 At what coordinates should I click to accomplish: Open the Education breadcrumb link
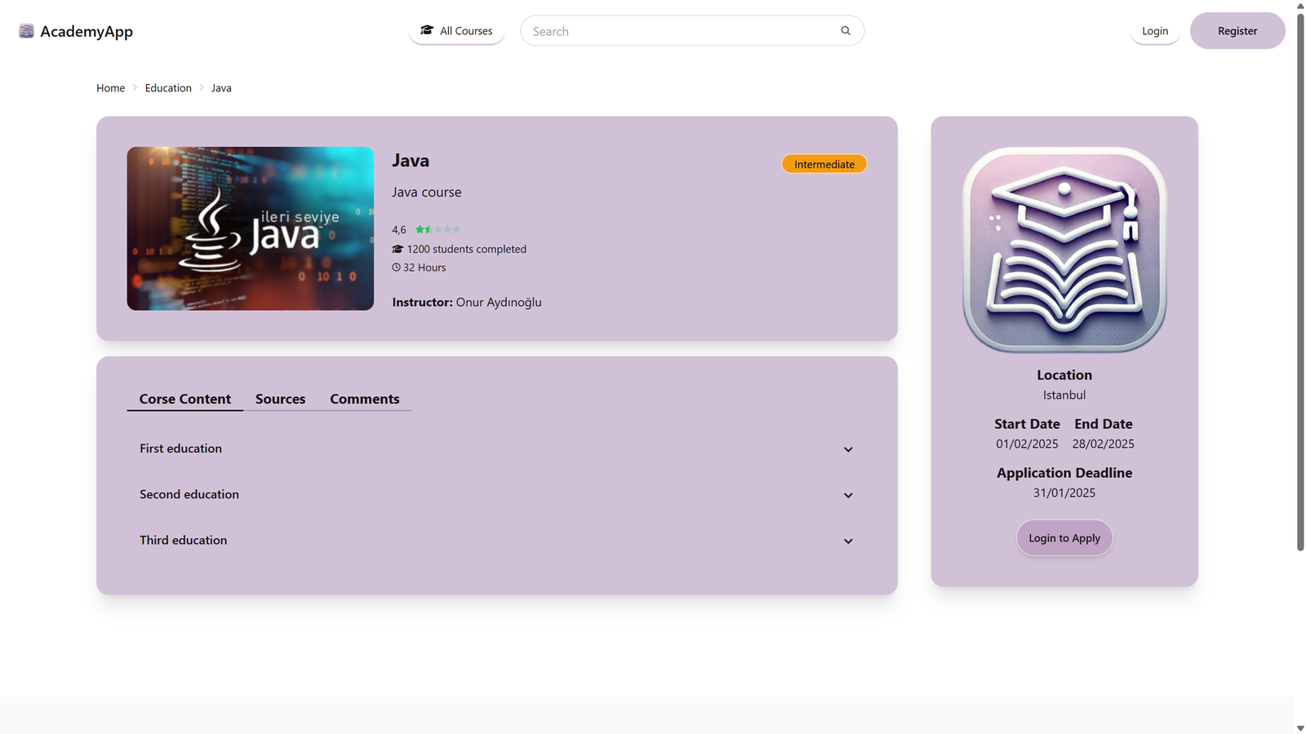[x=168, y=88]
